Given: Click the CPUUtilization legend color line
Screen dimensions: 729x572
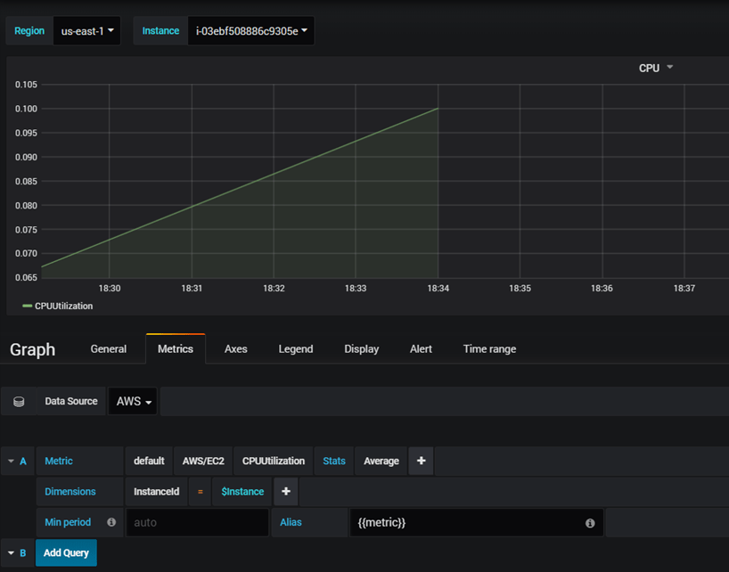Looking at the screenshot, I should 27,306.
